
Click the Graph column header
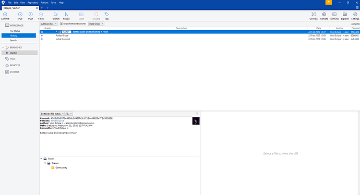[47, 28]
